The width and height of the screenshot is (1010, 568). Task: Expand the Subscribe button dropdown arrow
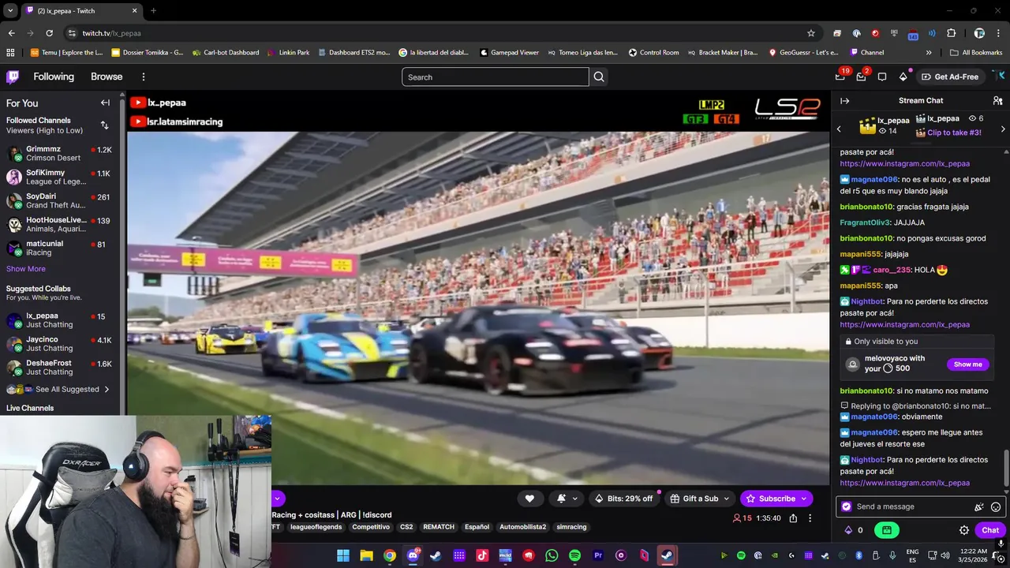[804, 499]
